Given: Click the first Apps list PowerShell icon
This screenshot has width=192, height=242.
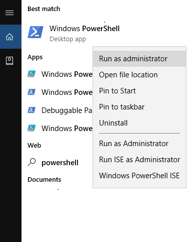Looking at the screenshot, I should pyautogui.click(x=31, y=74).
